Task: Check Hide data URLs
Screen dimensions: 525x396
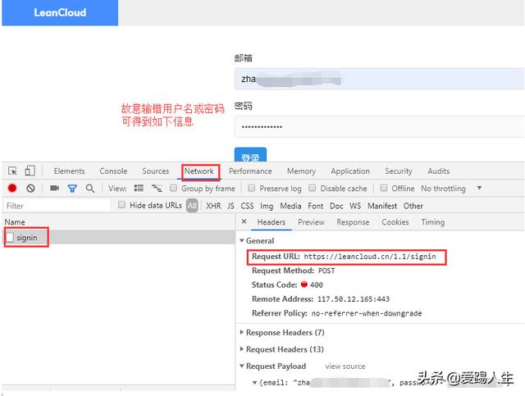Action: coord(122,204)
